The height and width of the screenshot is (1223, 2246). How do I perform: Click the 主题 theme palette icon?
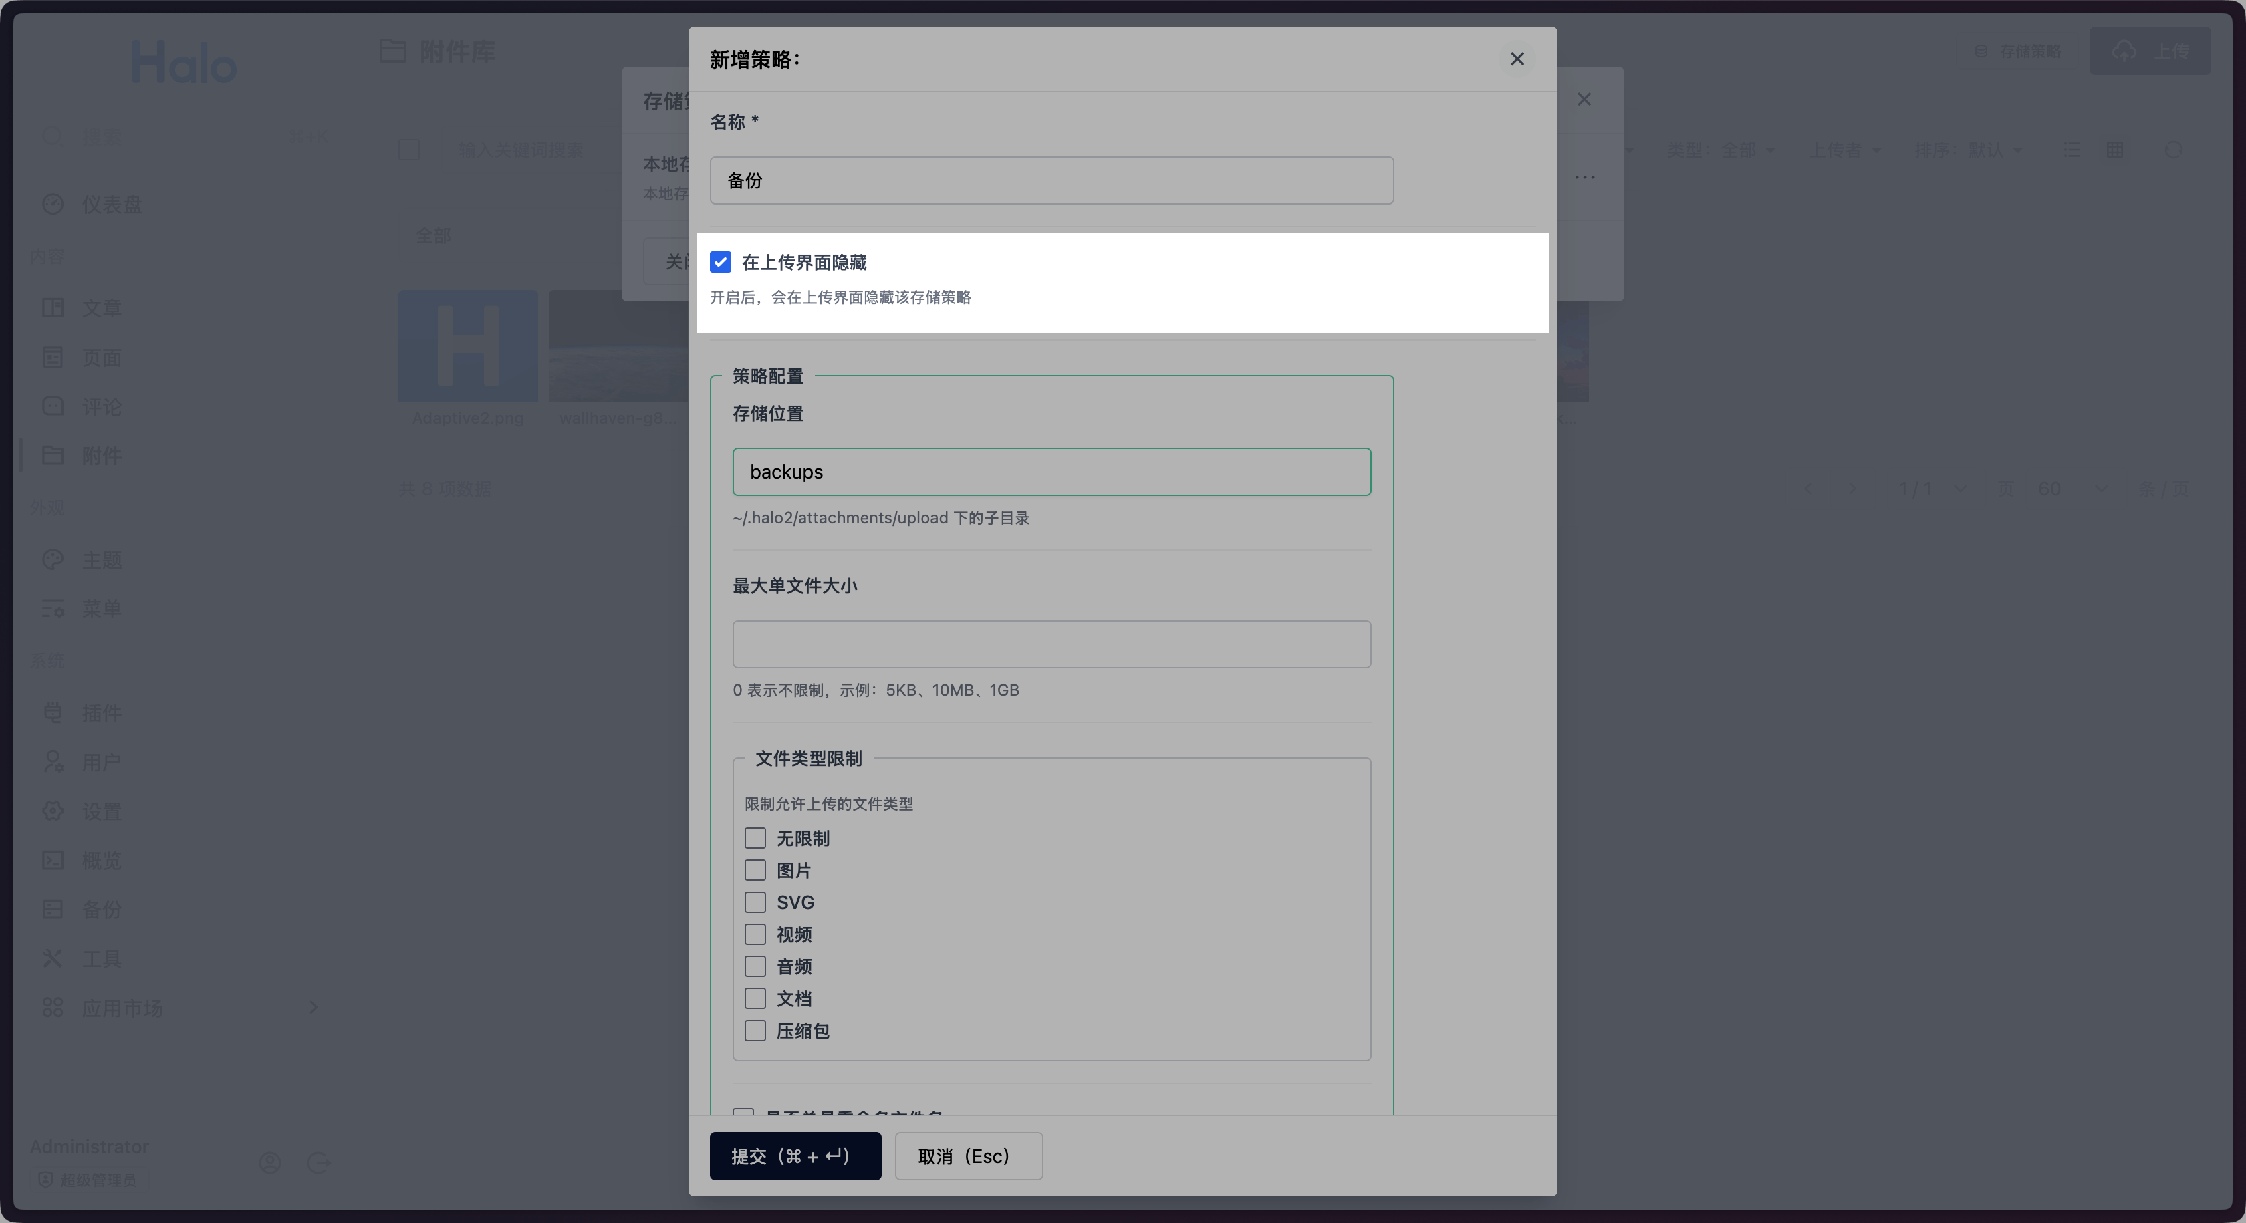pyautogui.click(x=53, y=559)
